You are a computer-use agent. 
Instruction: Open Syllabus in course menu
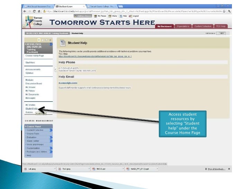pyautogui.click(x=29, y=73)
